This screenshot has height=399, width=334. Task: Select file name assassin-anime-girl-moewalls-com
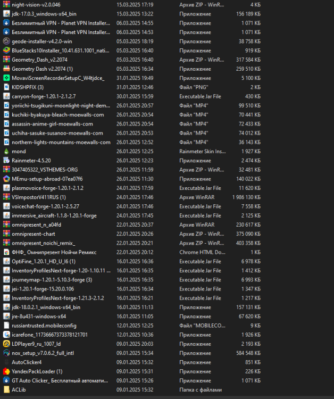(52, 124)
